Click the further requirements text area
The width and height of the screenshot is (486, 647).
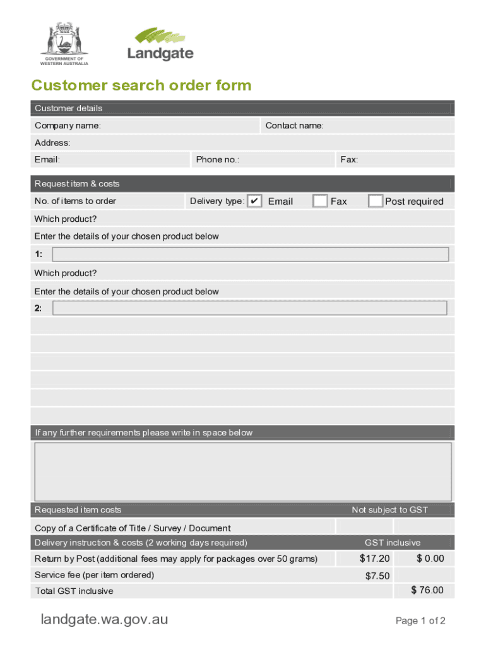tap(243, 471)
